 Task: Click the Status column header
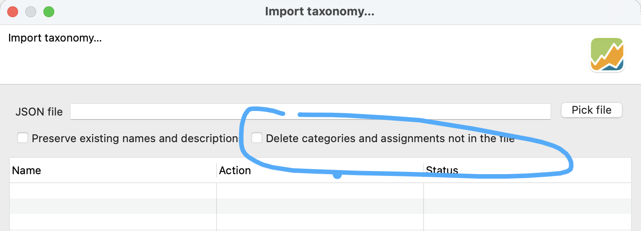point(527,171)
